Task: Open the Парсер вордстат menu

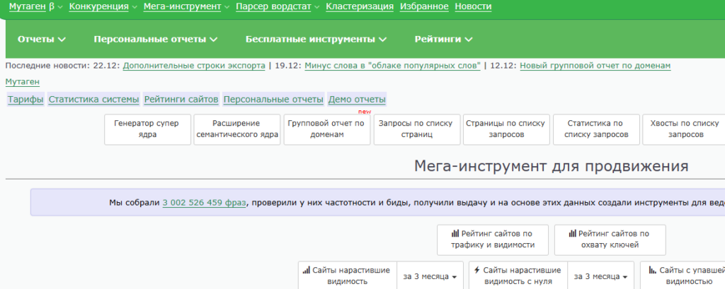Action: coord(274,6)
